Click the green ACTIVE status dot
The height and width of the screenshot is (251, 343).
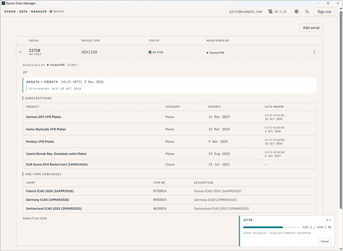pyautogui.click(x=150, y=52)
